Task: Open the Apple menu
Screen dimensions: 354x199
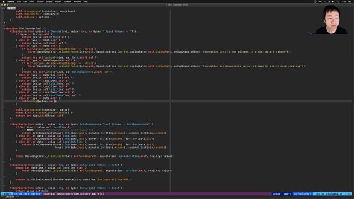Action: pyautogui.click(x=4, y=1)
